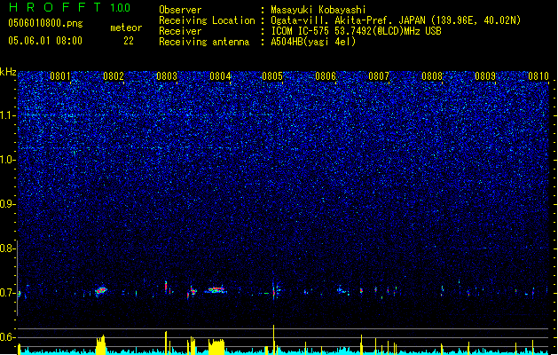The image size is (558, 355).
Task: Click observer name Masayuki Kobayashi
Action: (x=318, y=10)
